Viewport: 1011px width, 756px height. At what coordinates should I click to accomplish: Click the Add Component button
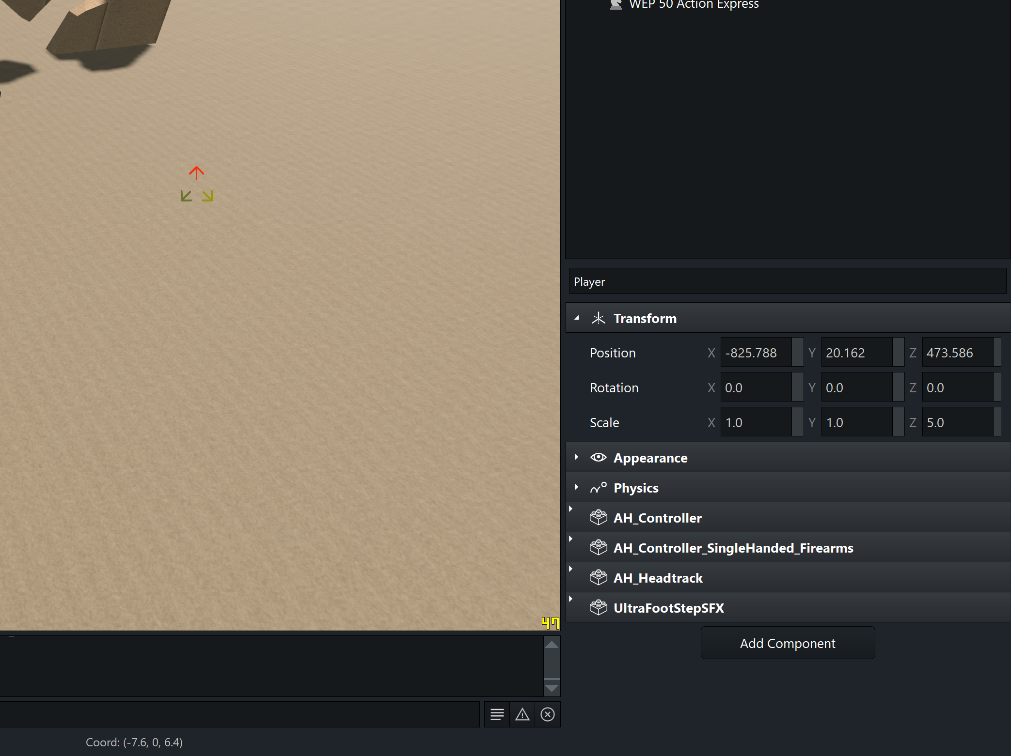point(788,643)
